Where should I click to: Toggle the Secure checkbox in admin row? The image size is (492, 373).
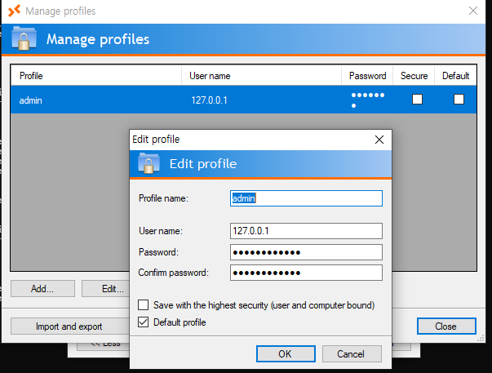point(417,100)
